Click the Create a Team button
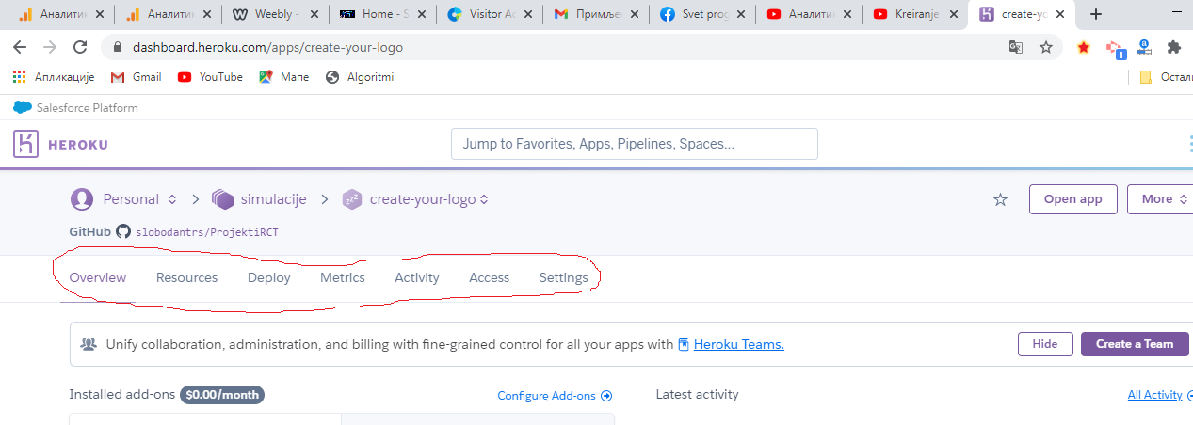Viewport: 1193px width, 425px height. click(1135, 344)
